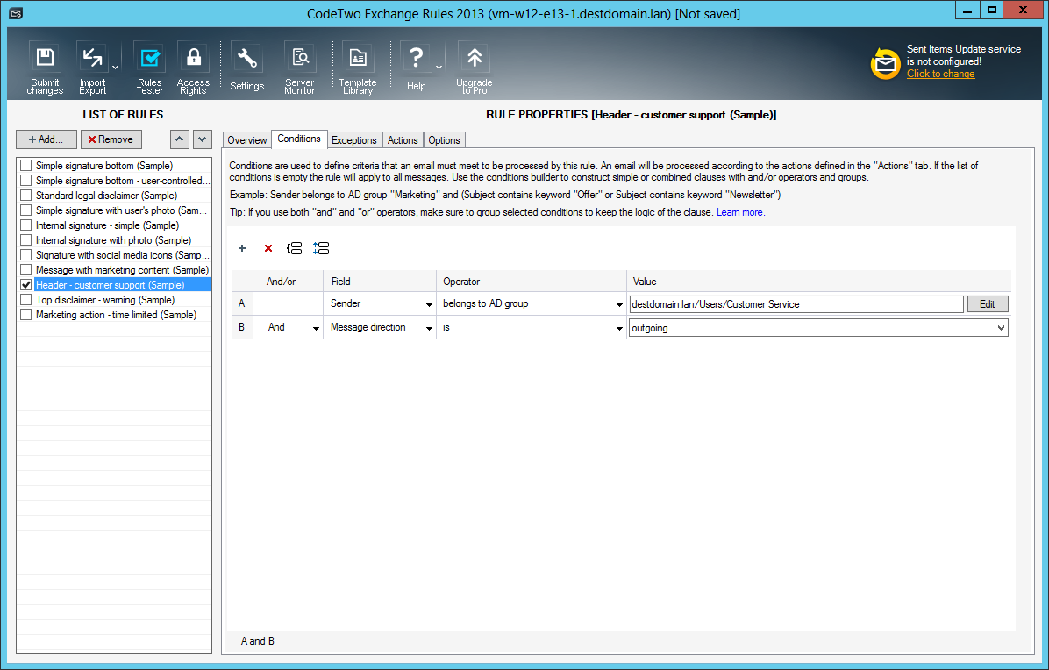The height and width of the screenshot is (670, 1049).
Task: Check Internal signature with photo (Sample) checkbox
Action: [26, 239]
